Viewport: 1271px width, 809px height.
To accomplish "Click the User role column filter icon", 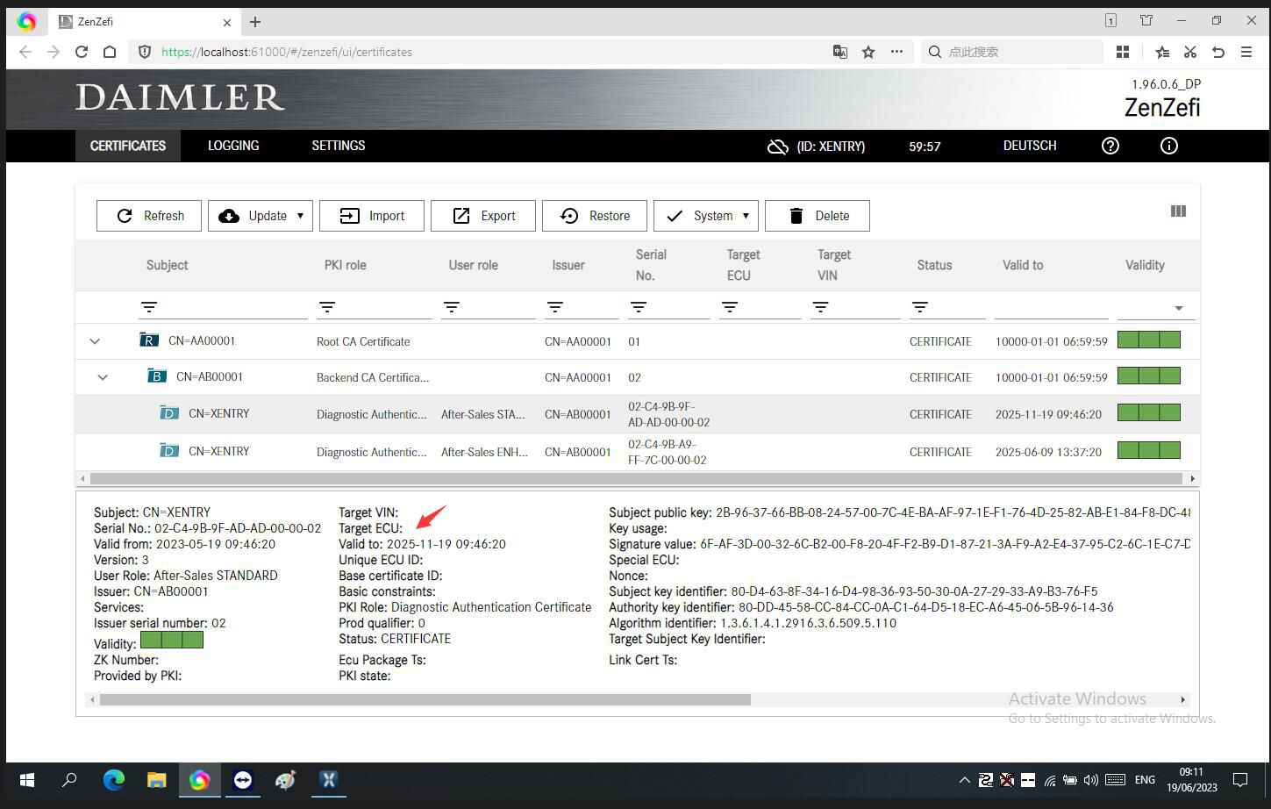I will tap(452, 307).
